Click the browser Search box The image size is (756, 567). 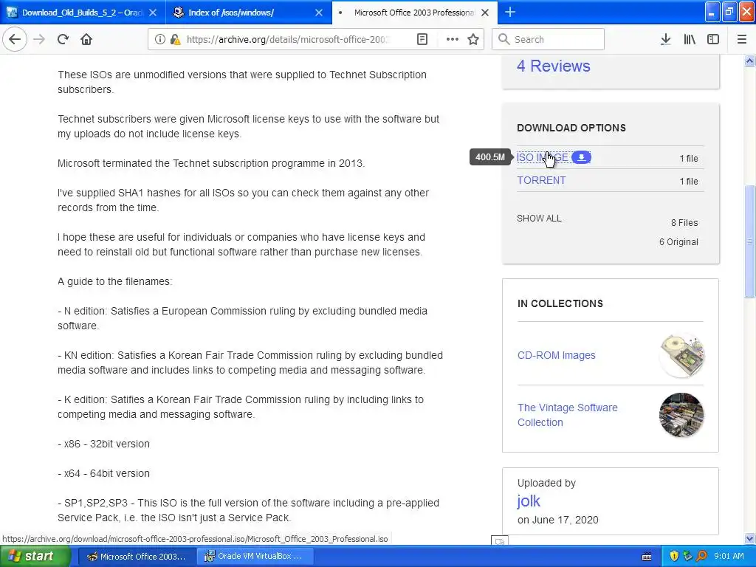pyautogui.click(x=549, y=40)
